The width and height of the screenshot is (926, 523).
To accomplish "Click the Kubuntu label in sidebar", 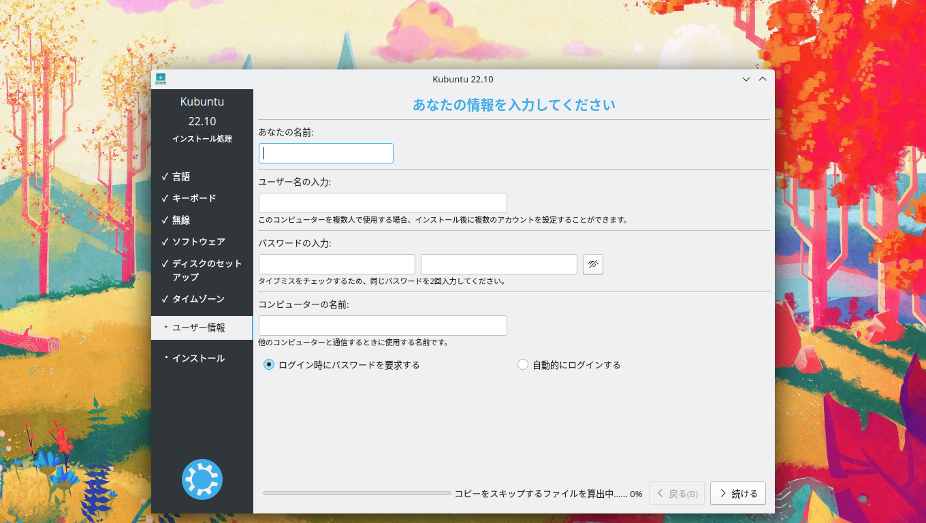I will coord(202,101).
